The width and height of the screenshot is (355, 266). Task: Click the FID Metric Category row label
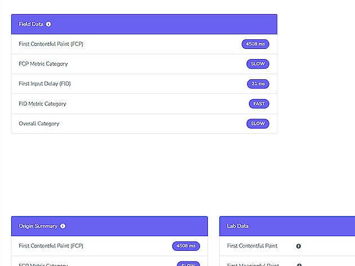42,103
